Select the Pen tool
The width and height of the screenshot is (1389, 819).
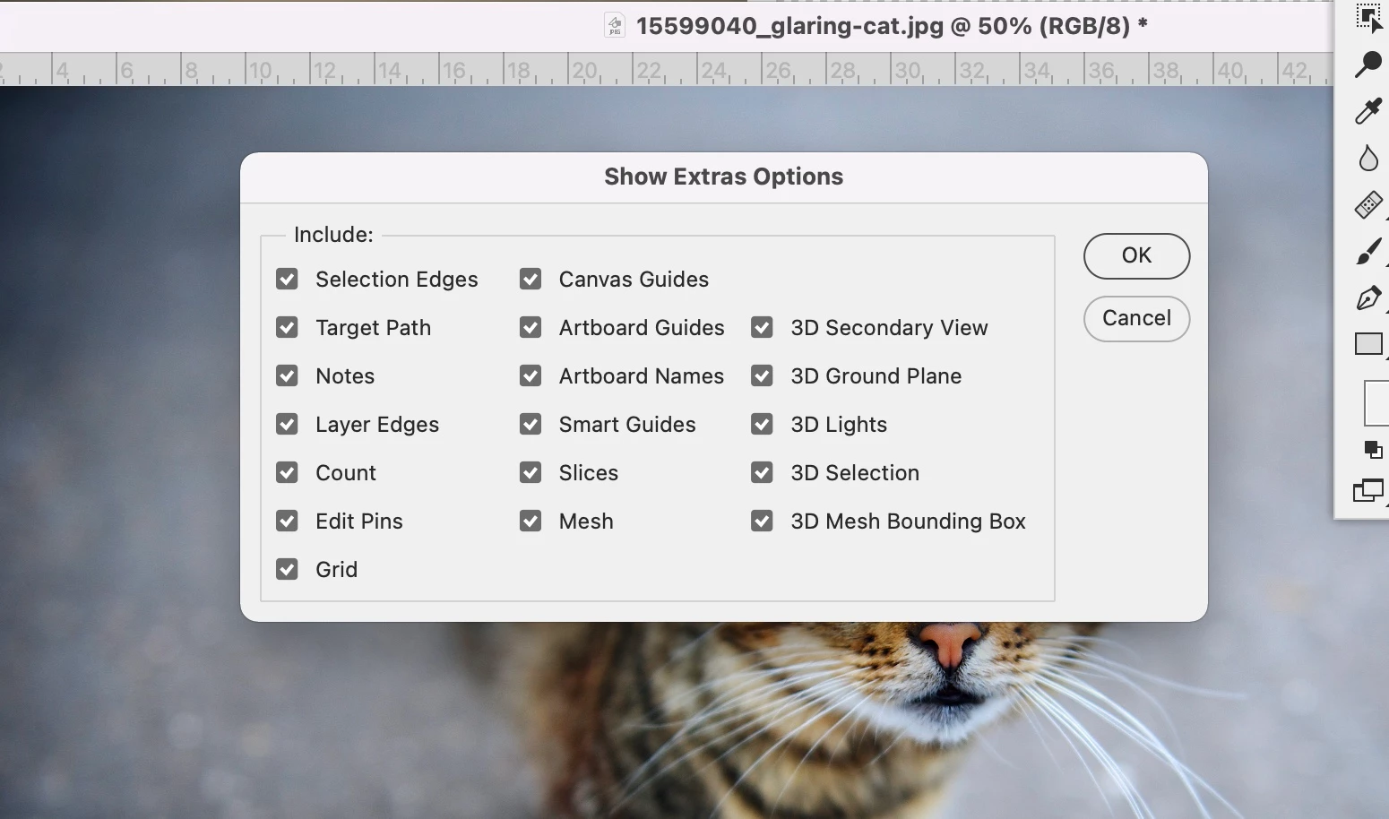(1368, 298)
